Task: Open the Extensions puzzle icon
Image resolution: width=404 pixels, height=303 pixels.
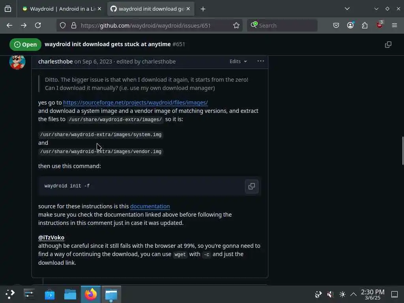Action: [365, 25]
